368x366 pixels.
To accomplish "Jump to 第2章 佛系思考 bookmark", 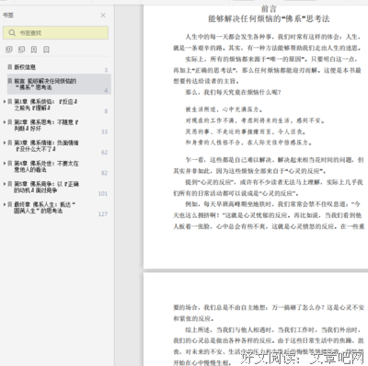I will tap(46, 125).
